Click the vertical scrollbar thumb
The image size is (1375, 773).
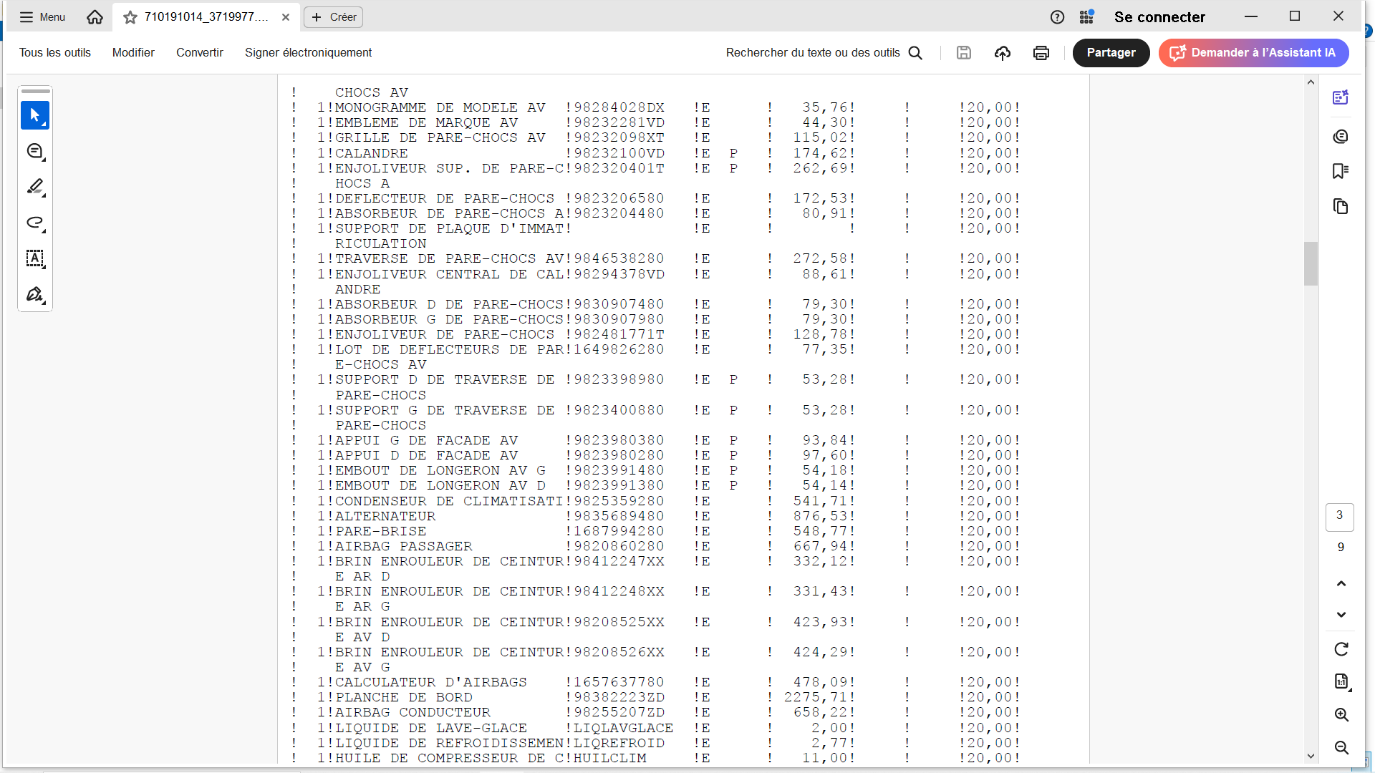point(1310,263)
